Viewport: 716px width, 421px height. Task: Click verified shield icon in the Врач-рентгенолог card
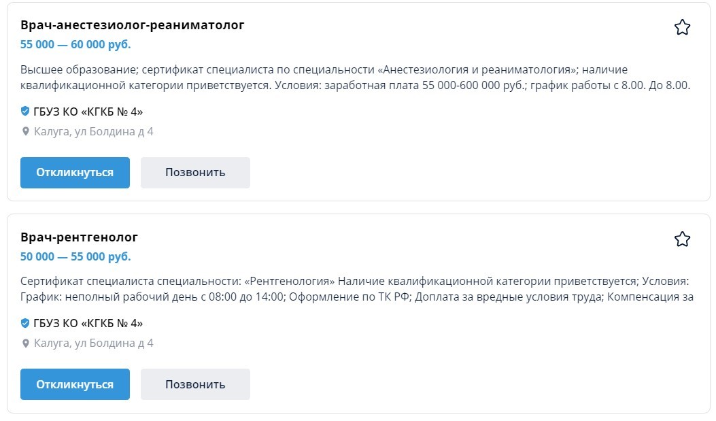[25, 323]
